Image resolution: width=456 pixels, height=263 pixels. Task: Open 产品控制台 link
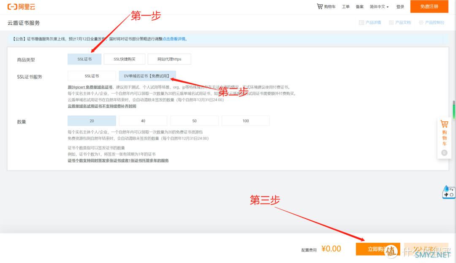pos(434,22)
